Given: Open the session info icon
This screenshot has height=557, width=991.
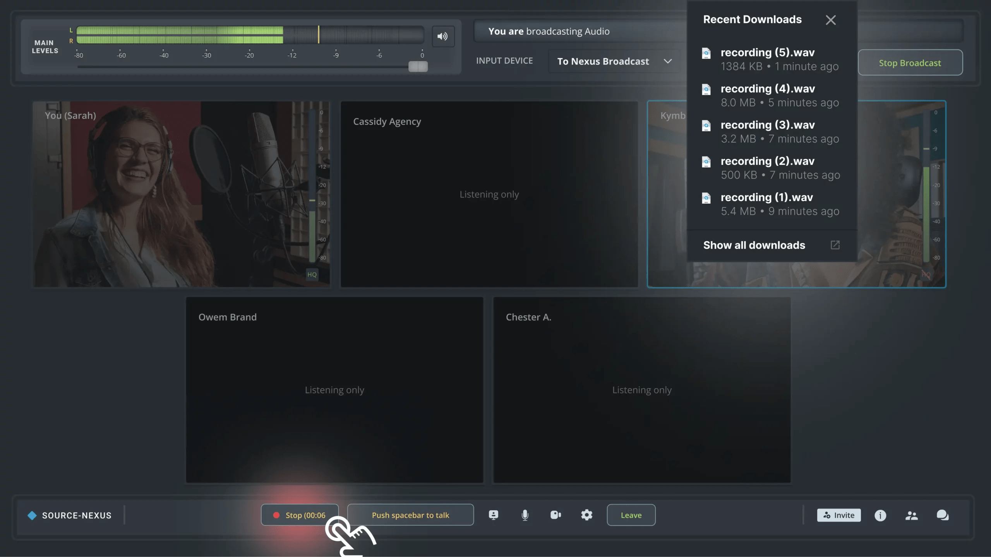Looking at the screenshot, I should pyautogui.click(x=880, y=516).
